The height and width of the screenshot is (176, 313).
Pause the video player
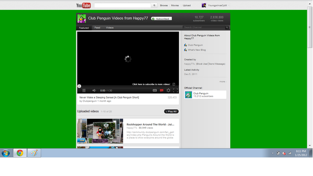(84, 90)
